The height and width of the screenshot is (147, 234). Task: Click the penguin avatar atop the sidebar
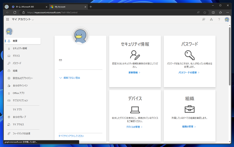[x=9, y=31]
